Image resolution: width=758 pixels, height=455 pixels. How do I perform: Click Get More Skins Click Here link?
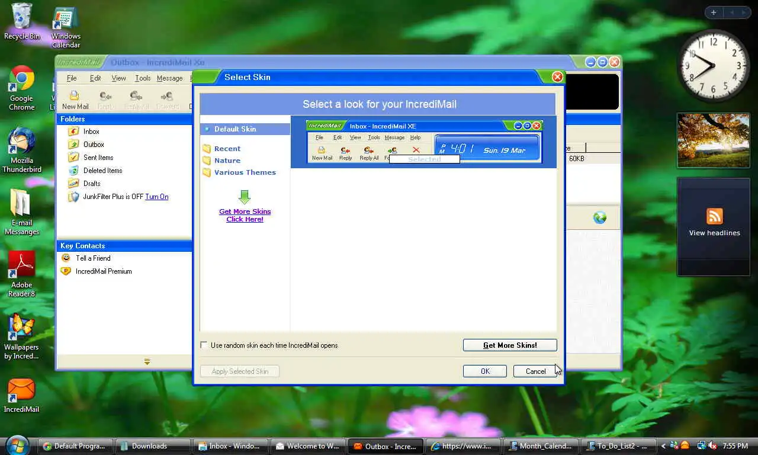click(245, 215)
